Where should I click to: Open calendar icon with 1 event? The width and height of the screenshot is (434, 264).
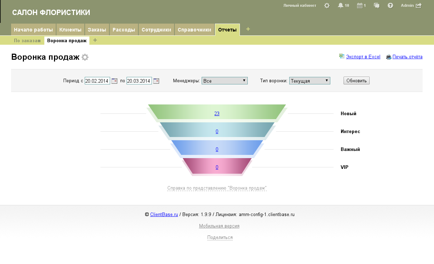(360, 6)
